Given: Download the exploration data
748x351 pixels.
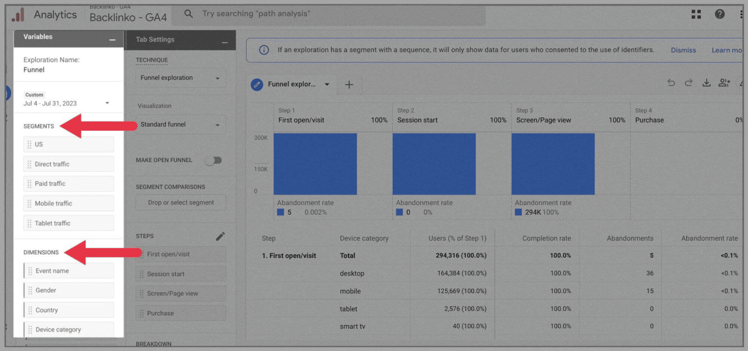Looking at the screenshot, I should pos(706,83).
